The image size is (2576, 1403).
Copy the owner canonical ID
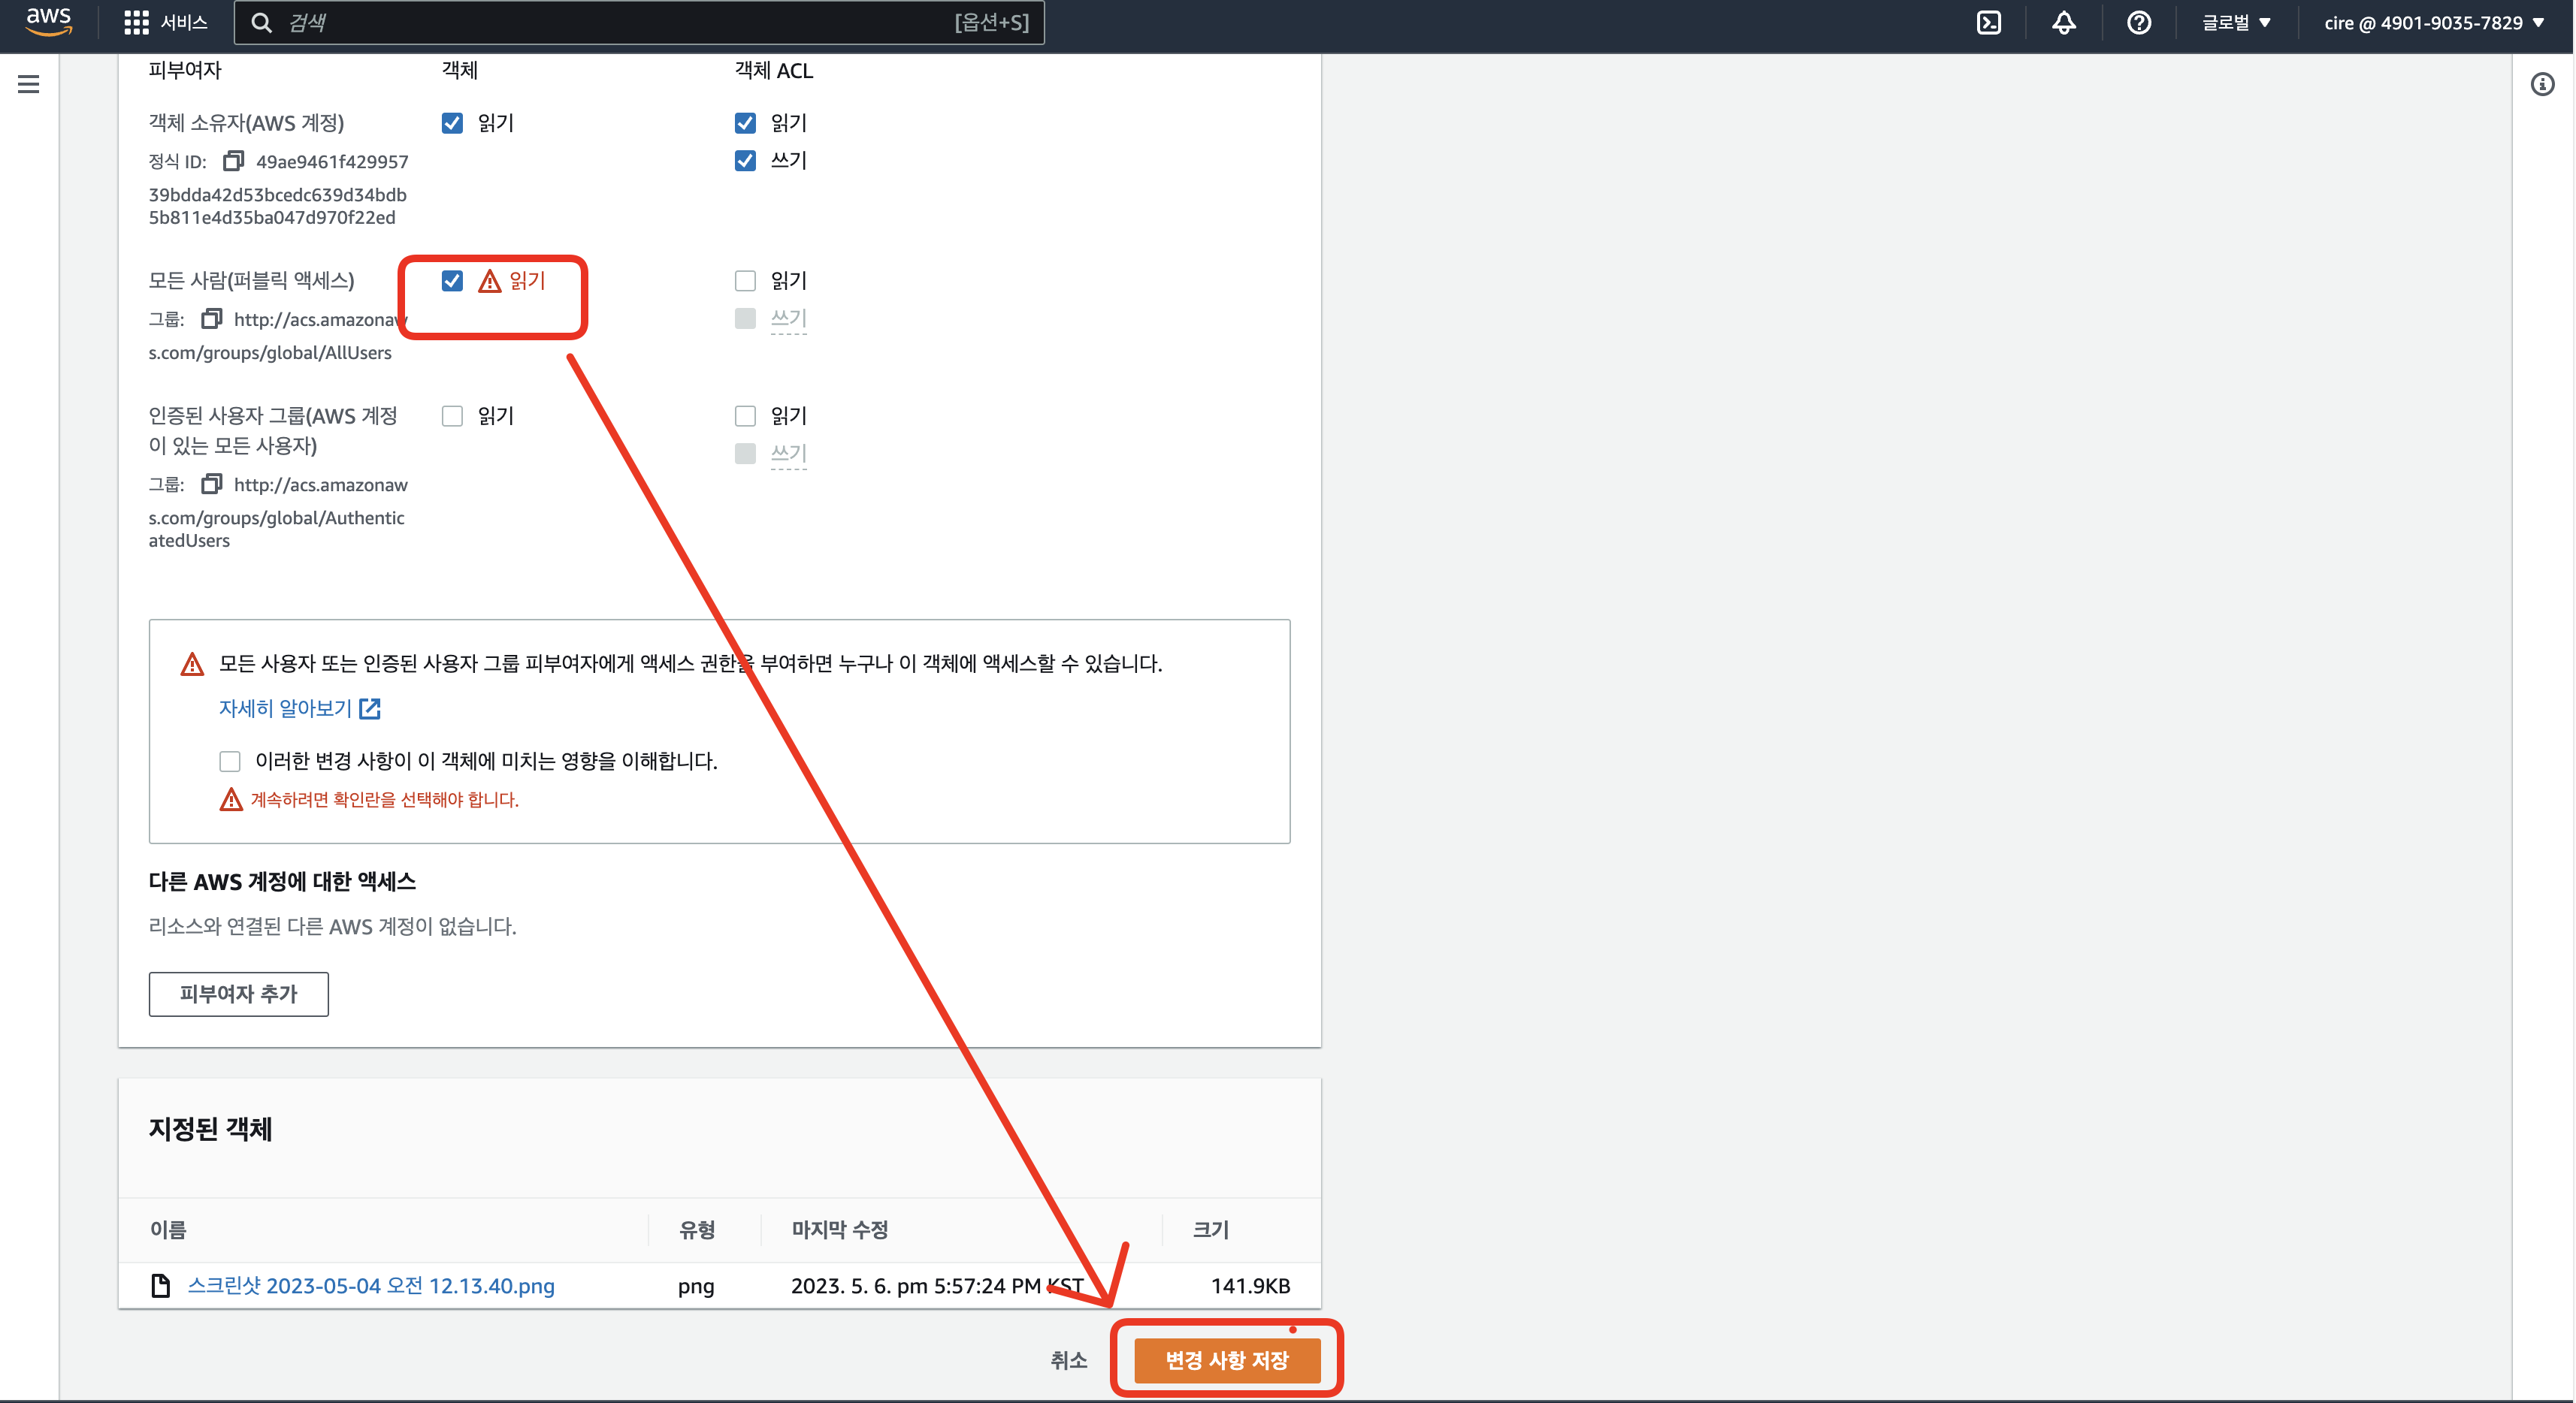point(233,161)
